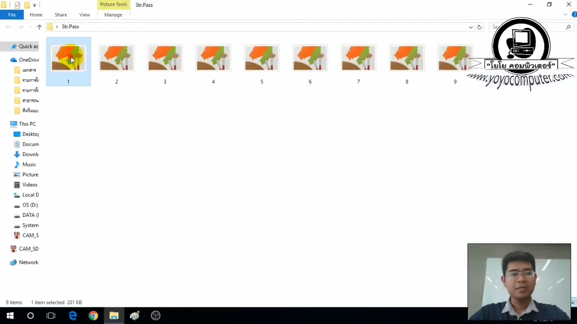The height and width of the screenshot is (324, 577).
Task: Launch Google Chrome from the taskbar
Action: (93, 315)
